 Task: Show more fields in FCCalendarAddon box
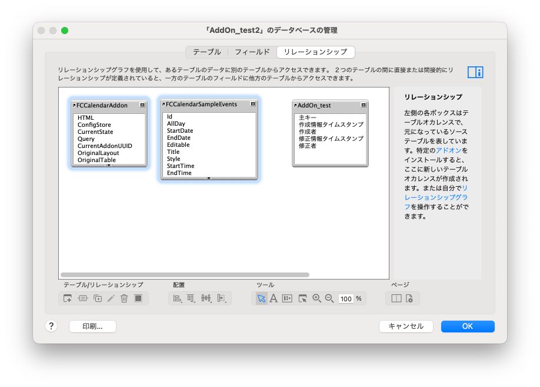[x=108, y=166]
